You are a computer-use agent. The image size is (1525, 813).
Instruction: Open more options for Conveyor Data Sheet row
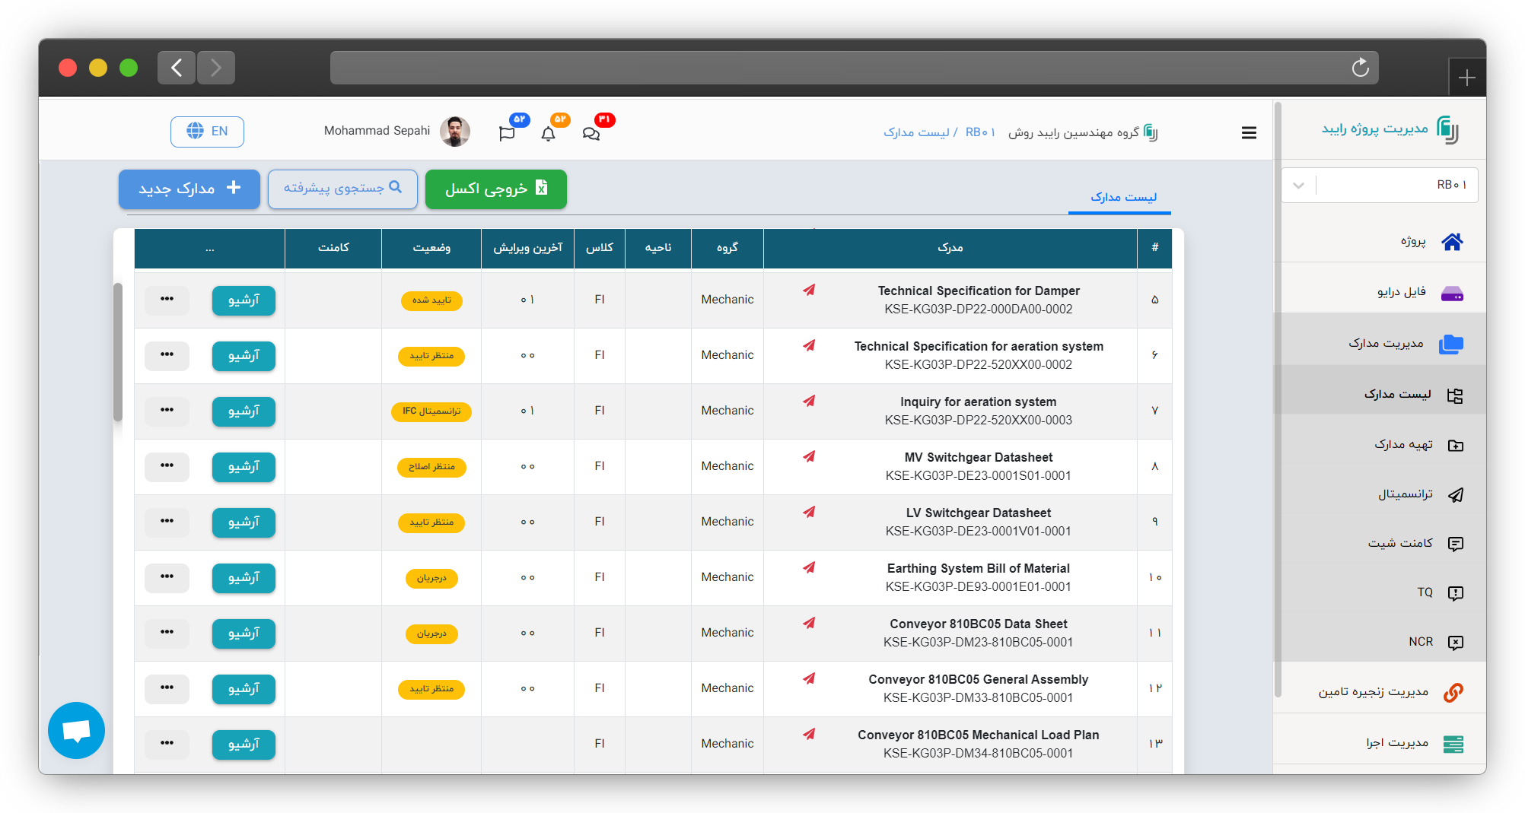(x=167, y=632)
